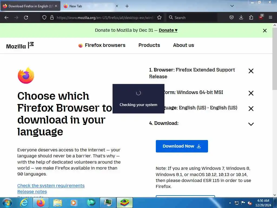Open Windows Explorer folder from taskbar
Image resolution: width=277 pixels, height=208 pixels.
[x=58, y=203]
